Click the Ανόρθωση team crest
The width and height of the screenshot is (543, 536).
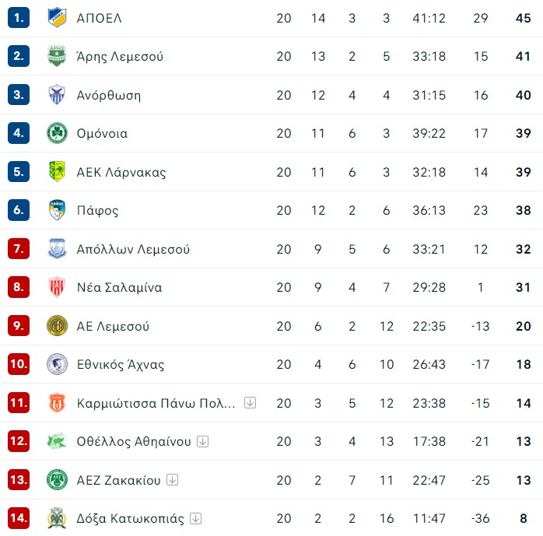pos(57,95)
